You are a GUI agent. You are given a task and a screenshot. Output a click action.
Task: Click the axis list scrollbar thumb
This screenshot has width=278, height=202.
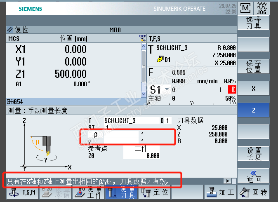pos(144,66)
